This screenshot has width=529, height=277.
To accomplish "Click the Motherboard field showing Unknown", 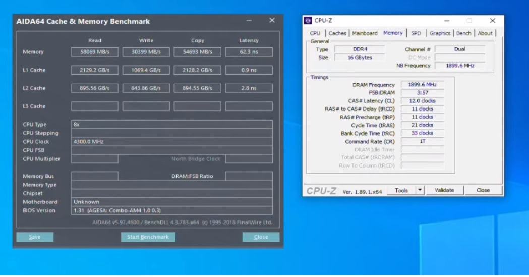I will pos(172,202).
